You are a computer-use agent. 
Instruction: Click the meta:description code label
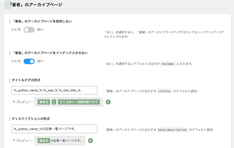coord(172,130)
